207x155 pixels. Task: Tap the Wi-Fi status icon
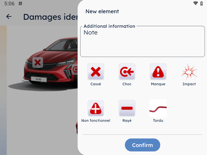[196, 3]
